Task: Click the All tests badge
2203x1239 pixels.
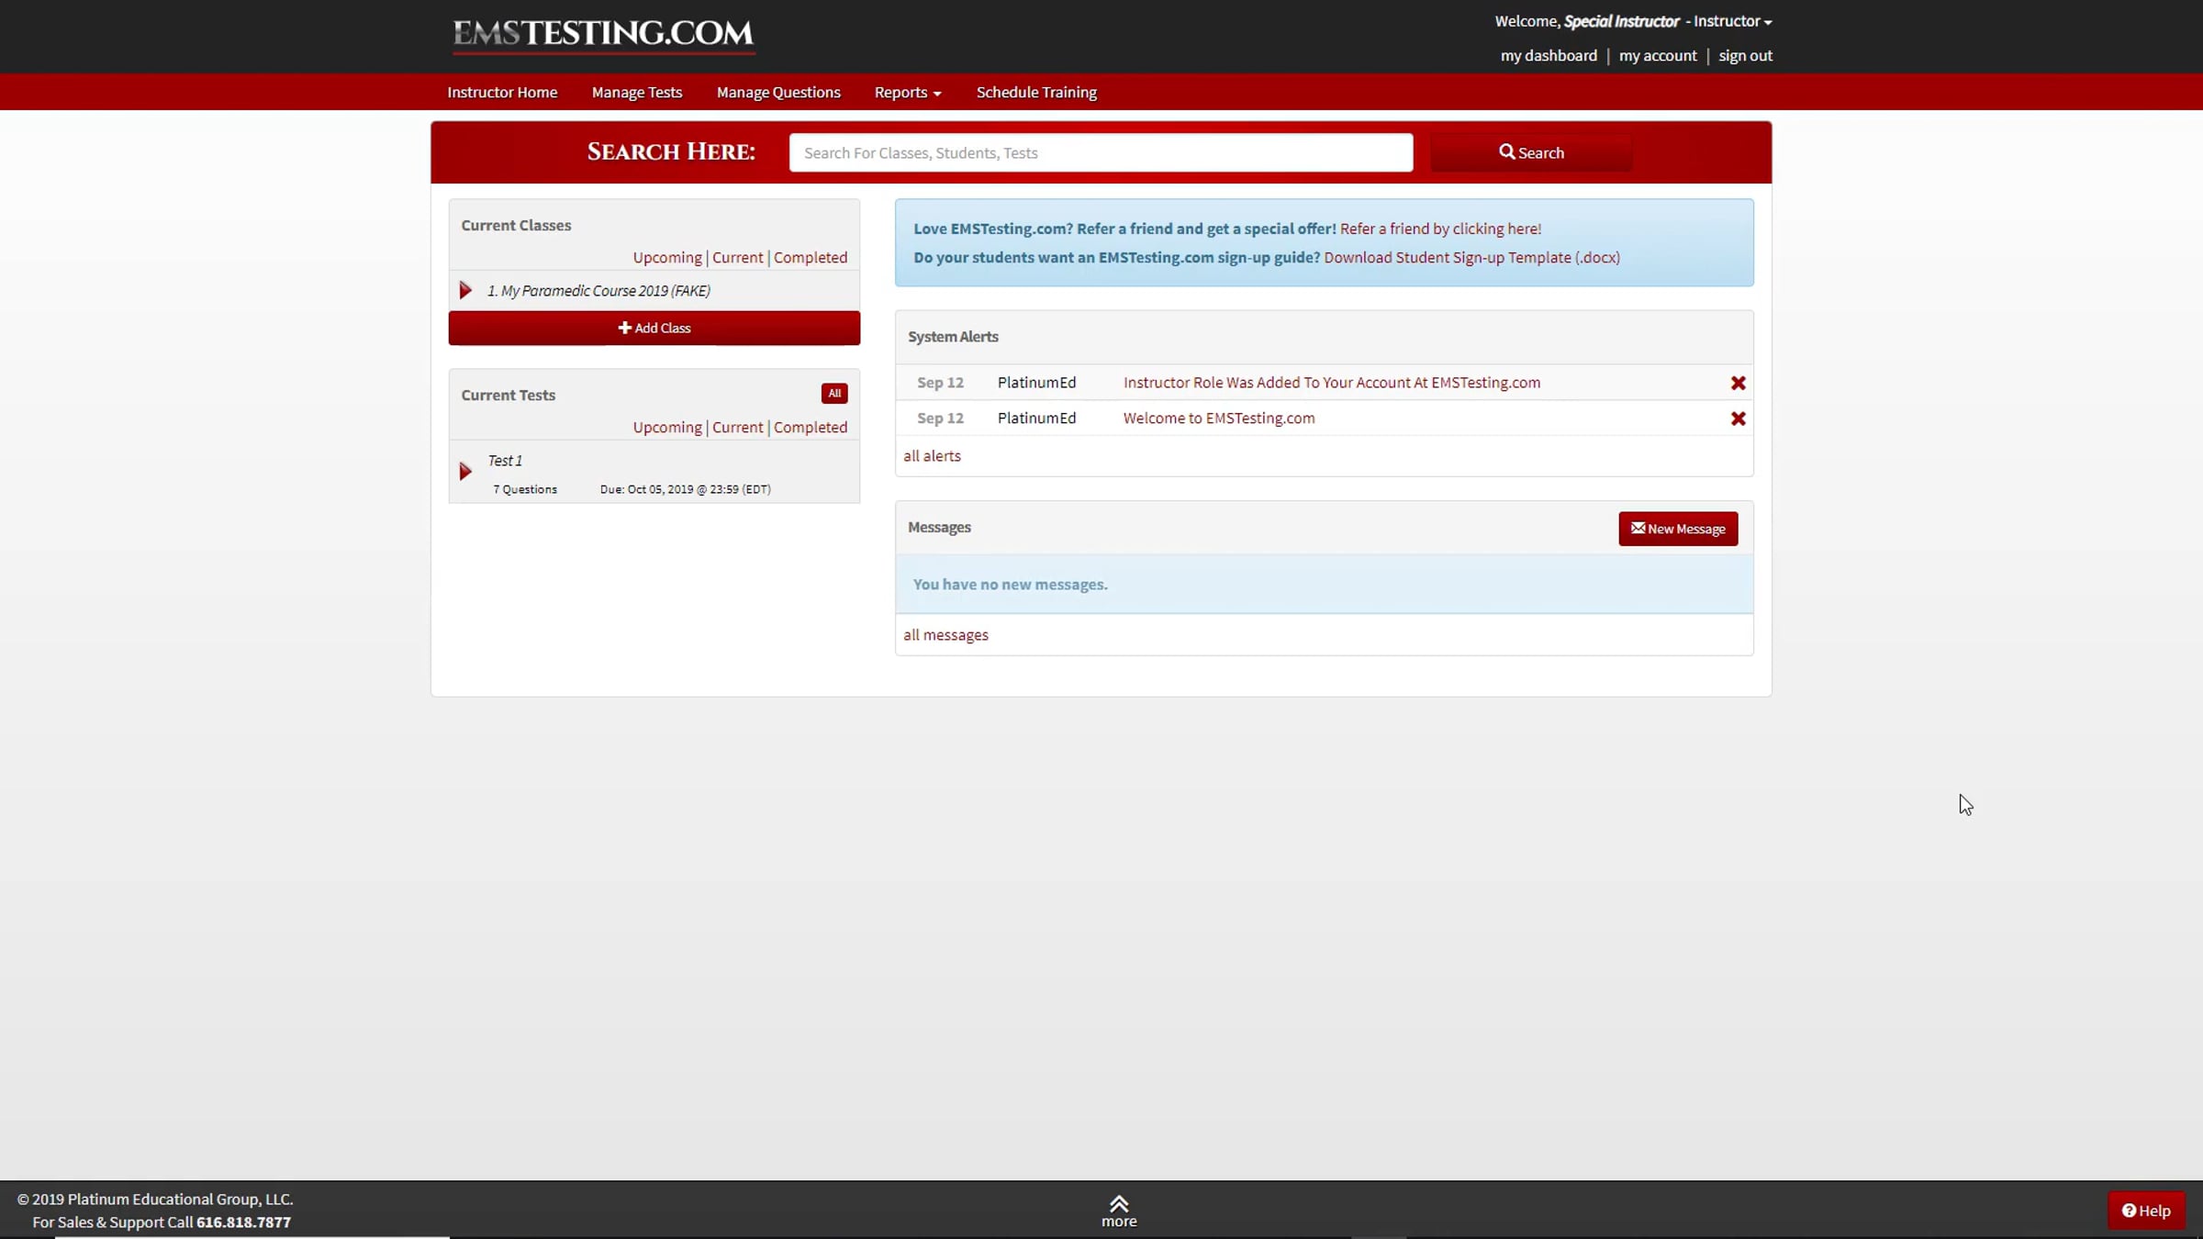Action: tap(834, 394)
